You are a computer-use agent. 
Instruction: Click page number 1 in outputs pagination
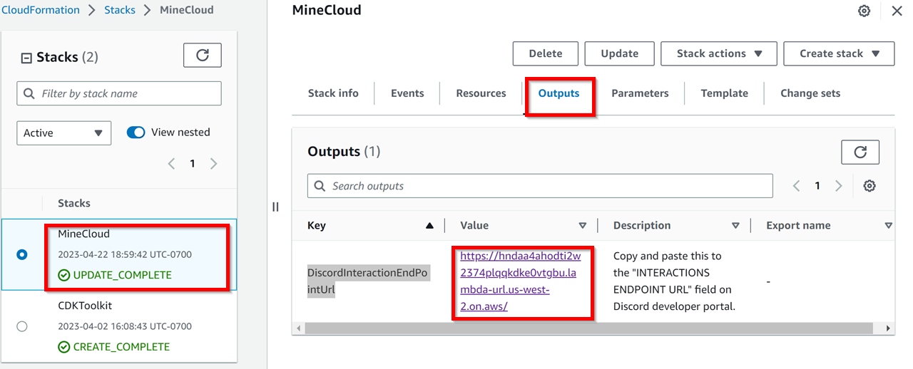coord(817,186)
